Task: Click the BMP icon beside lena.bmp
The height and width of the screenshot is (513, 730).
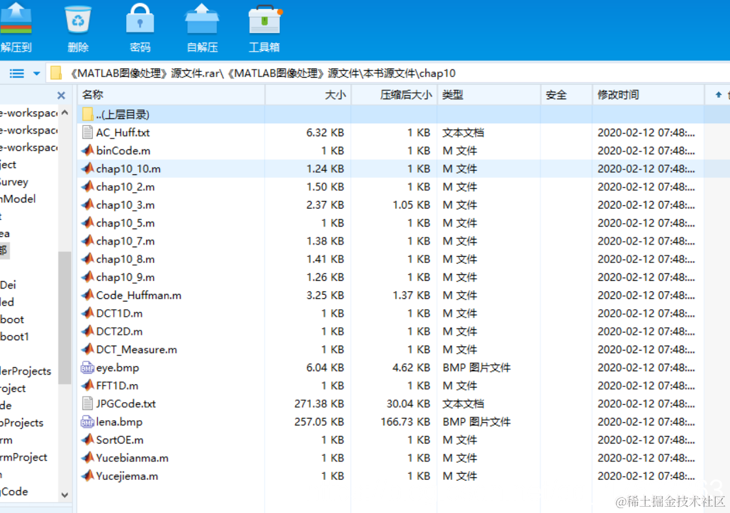Action: 87,421
